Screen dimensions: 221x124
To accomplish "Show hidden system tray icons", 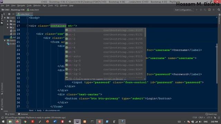I will tap(184, 122).
